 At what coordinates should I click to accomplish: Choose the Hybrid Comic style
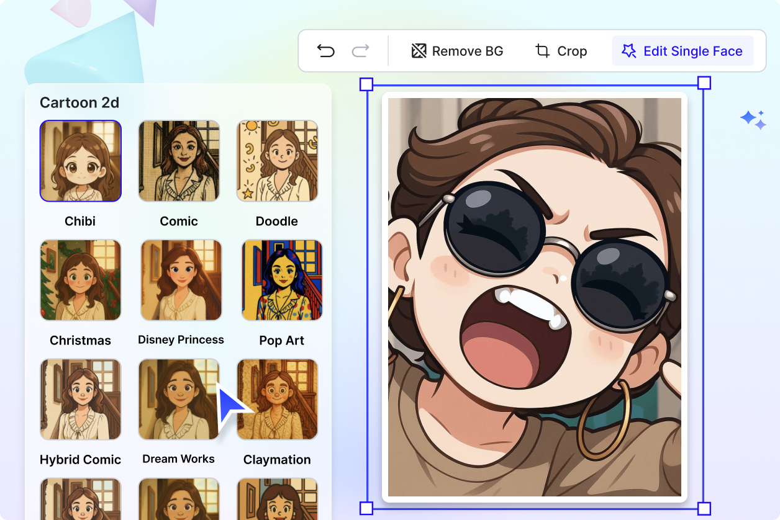click(80, 399)
